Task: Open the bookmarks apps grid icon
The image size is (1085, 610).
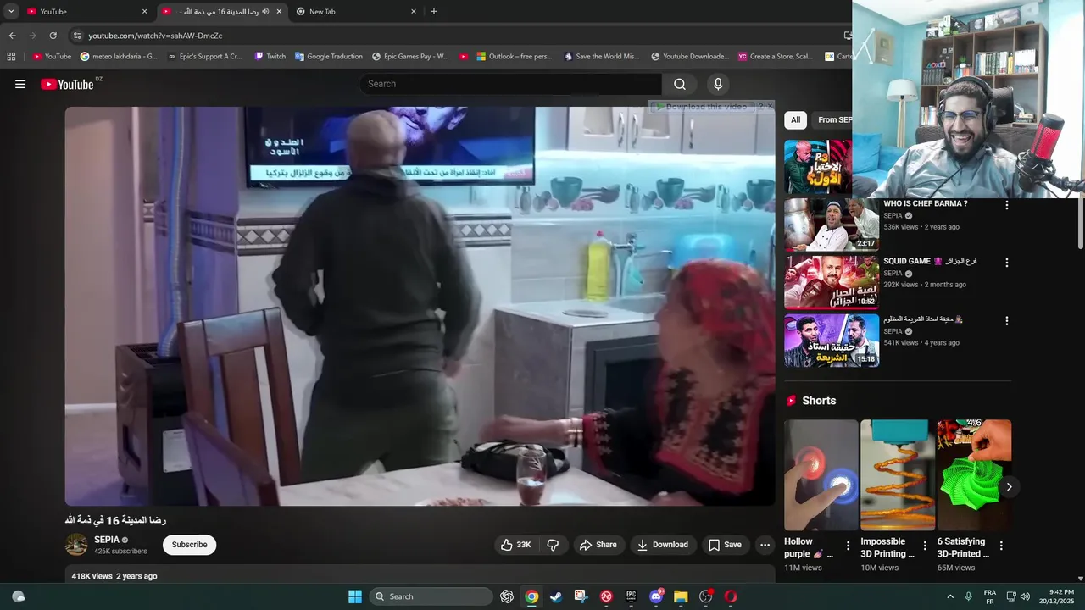Action: (11, 57)
